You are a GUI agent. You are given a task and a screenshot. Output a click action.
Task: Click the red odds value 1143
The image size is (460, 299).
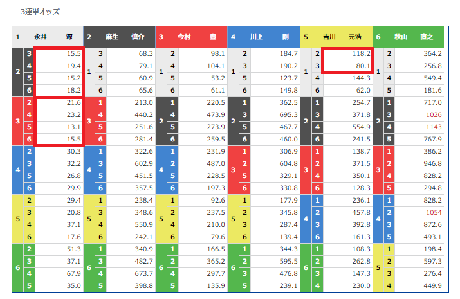434,127
